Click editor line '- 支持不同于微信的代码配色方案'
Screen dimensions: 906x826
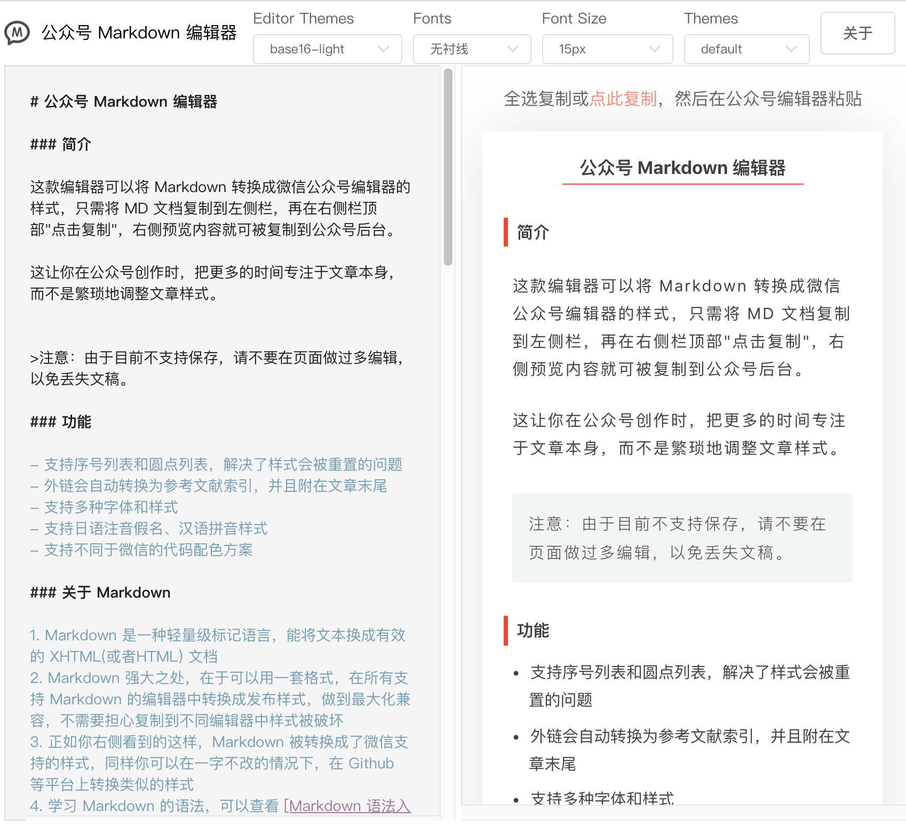click(x=141, y=550)
